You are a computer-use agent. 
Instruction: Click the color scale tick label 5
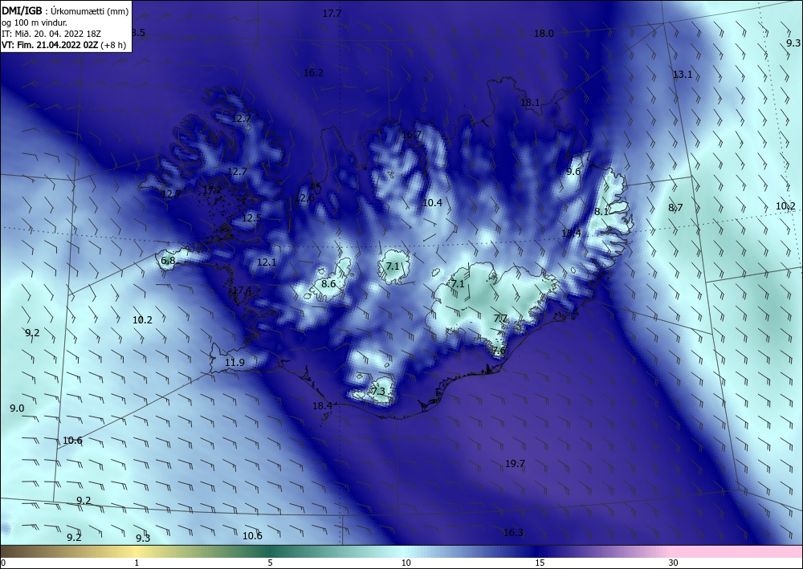tap(270, 563)
